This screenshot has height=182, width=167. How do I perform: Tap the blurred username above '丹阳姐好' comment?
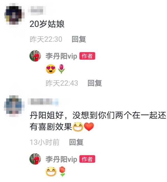[x=43, y=102]
